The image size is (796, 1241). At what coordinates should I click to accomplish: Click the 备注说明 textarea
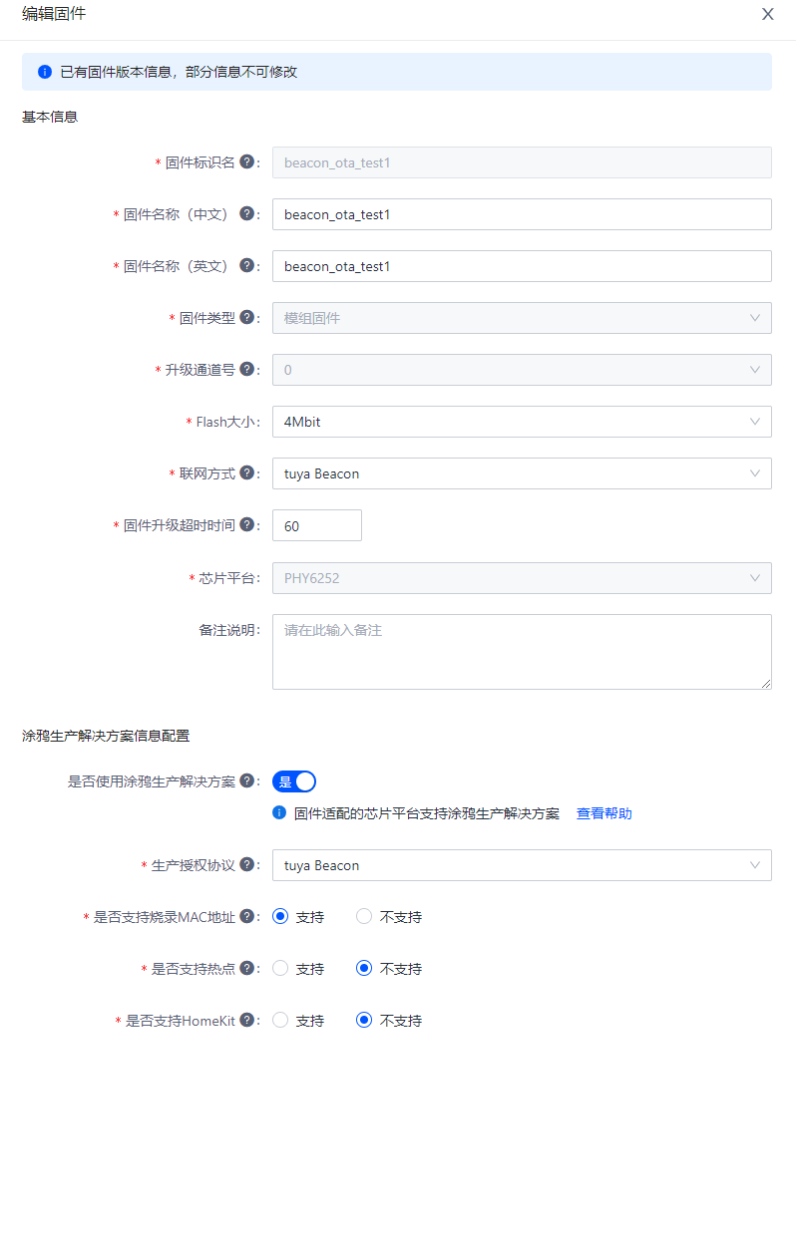pyautogui.click(x=522, y=652)
